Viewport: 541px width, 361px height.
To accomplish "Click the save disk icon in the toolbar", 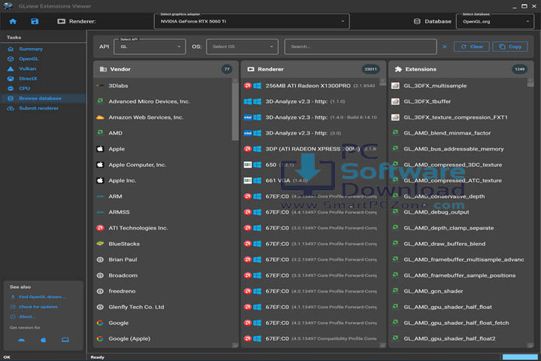I will 35,21.
